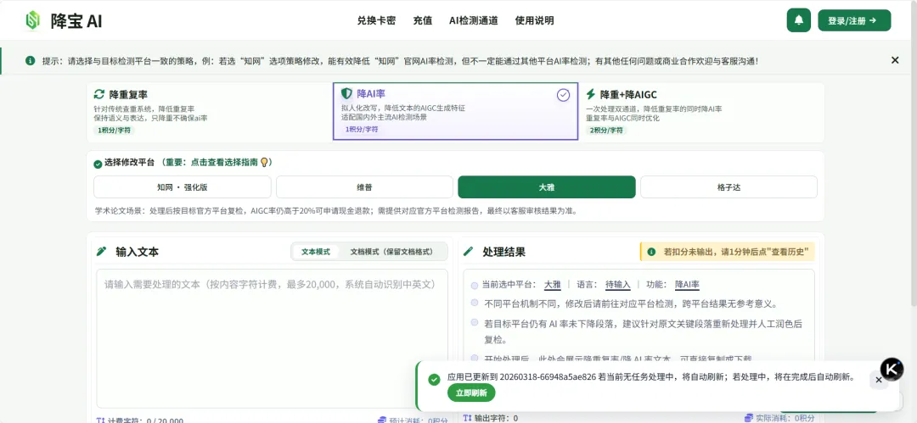Click the lightning icon beside 降重+降AIGC
The image size is (917, 423).
pos(591,94)
